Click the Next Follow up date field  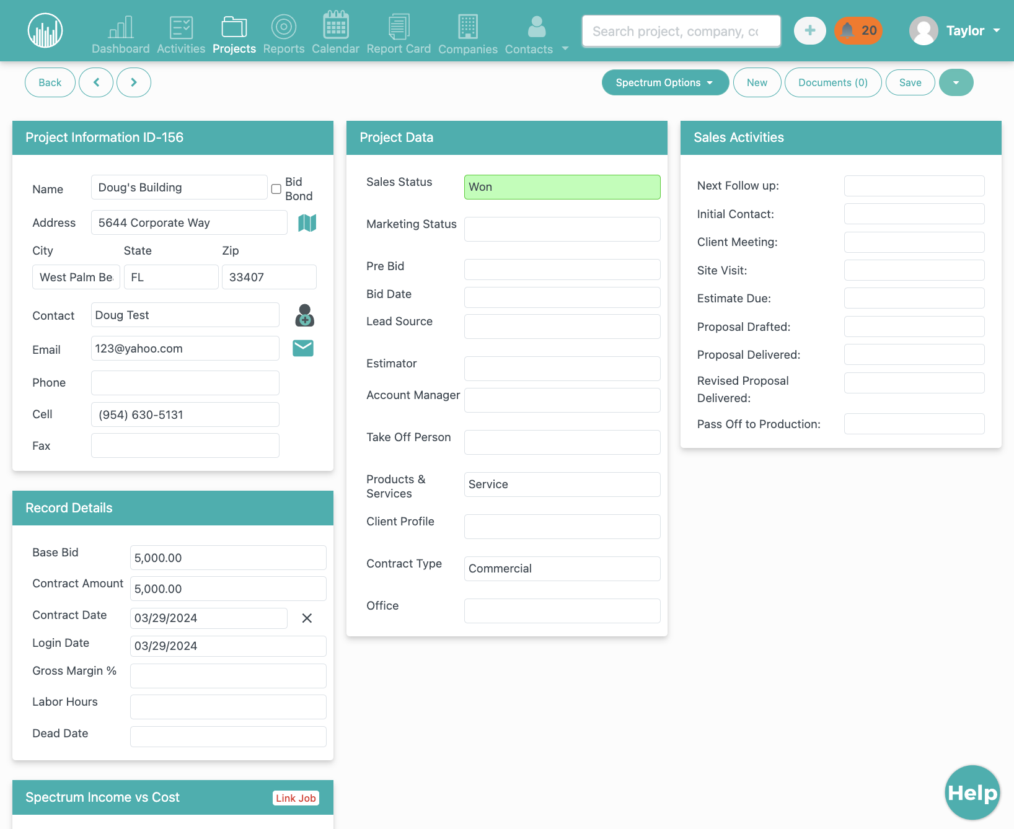tap(914, 186)
